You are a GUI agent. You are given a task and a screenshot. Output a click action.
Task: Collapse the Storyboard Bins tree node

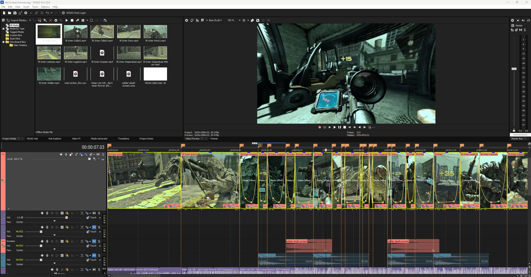coord(4,42)
